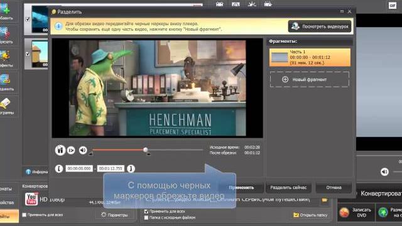402x226 pixels.
Task: Click the Программы icon in the sidebar
Action: click(x=5, y=103)
